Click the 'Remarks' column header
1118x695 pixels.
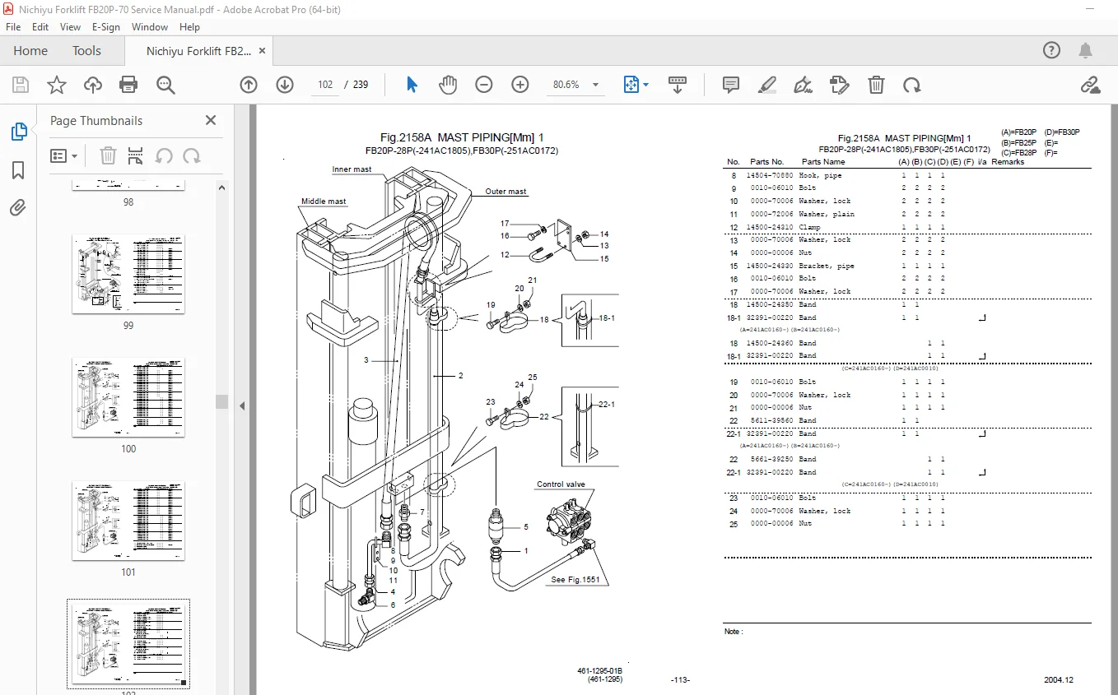[x=1008, y=162]
